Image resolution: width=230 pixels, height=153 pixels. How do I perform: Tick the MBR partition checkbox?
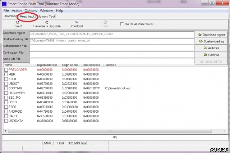[6, 75]
